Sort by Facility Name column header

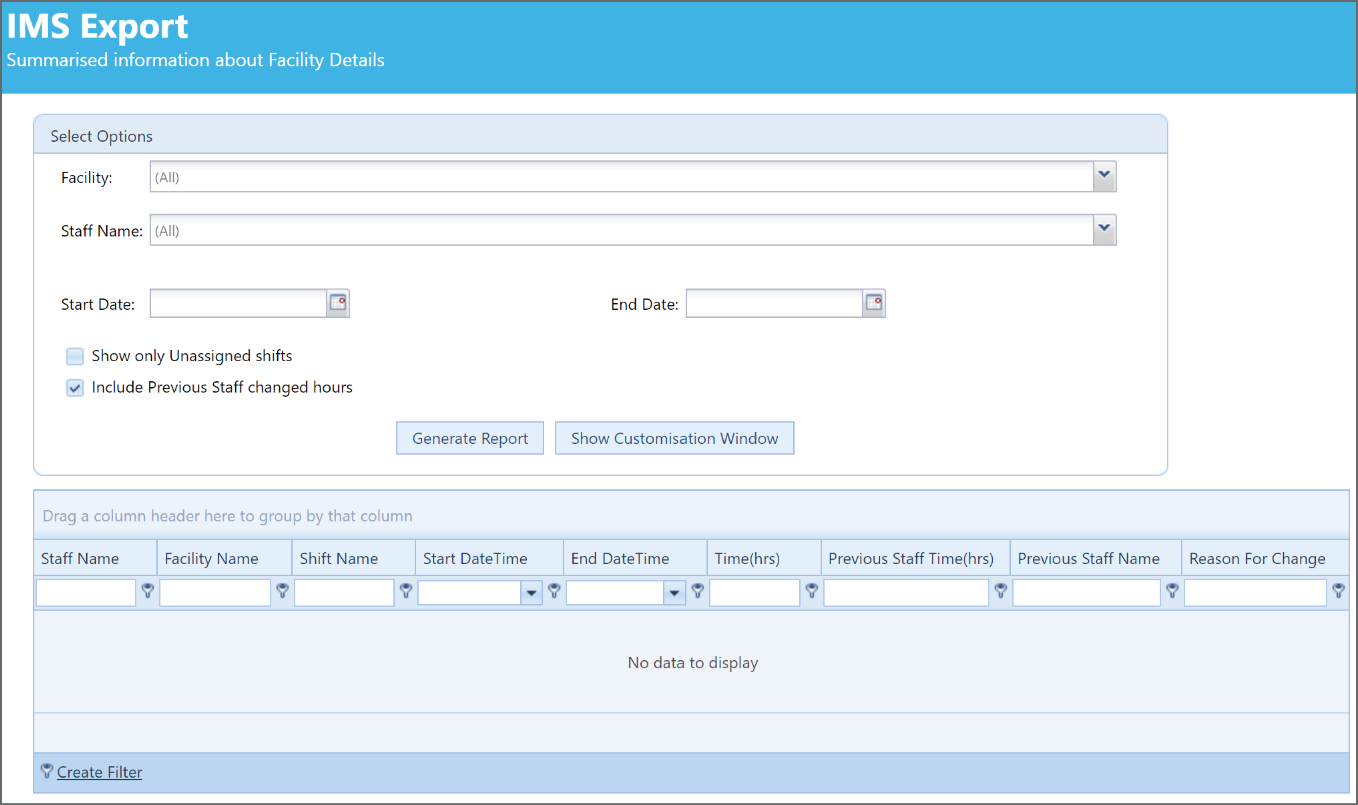click(225, 558)
